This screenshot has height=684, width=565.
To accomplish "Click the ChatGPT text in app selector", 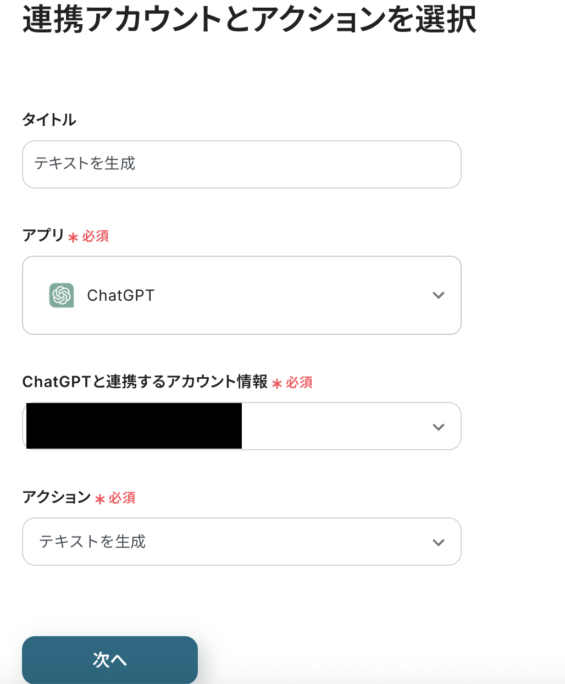I will point(121,296).
